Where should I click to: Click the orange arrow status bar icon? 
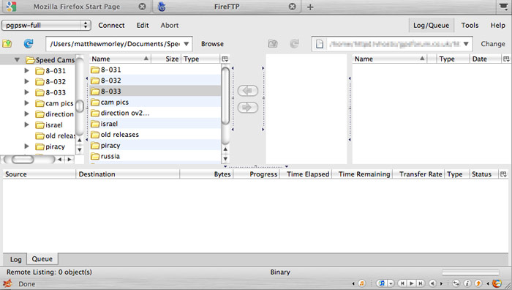[x=478, y=283]
